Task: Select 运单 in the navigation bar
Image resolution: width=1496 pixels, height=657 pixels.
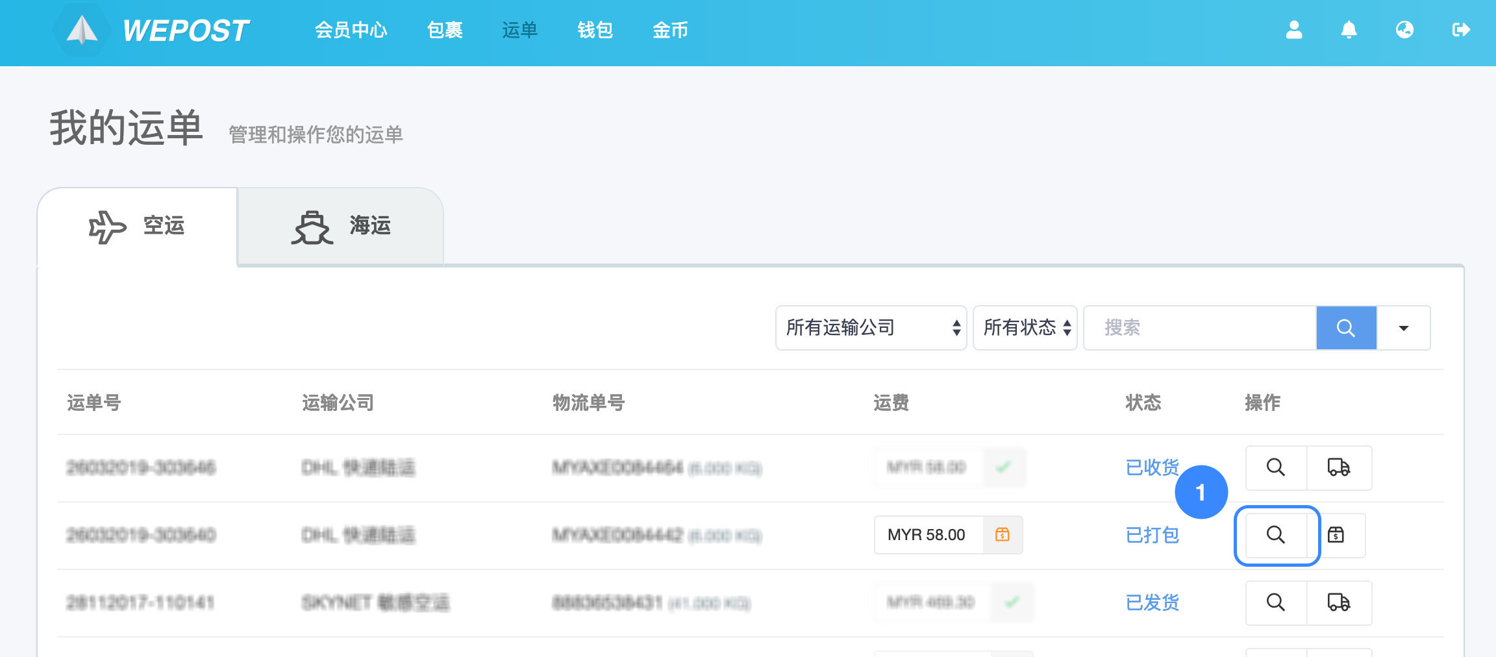Action: pyautogui.click(x=519, y=30)
